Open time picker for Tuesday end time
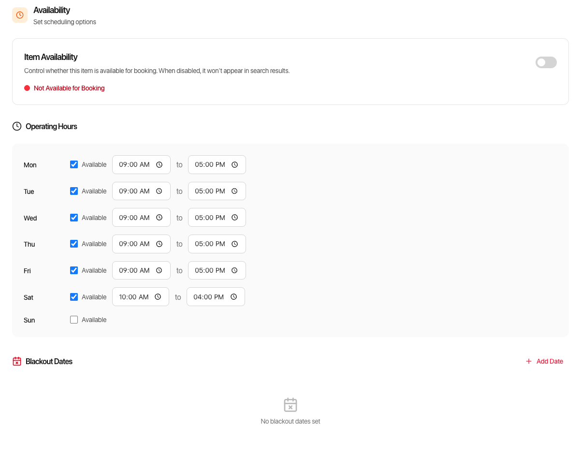Viewport: 581px width, 456px height. (234, 191)
